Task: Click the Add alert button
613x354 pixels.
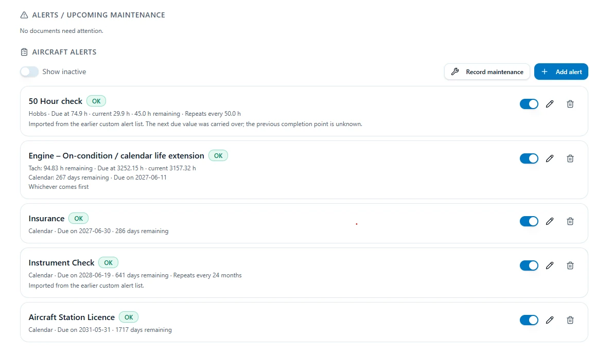Action: (561, 72)
